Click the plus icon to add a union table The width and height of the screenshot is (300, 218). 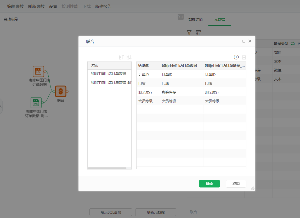[x=236, y=57]
